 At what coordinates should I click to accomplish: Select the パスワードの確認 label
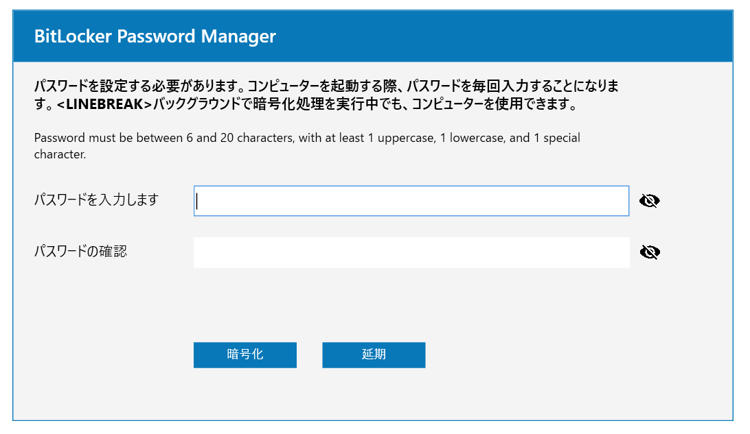pos(80,251)
